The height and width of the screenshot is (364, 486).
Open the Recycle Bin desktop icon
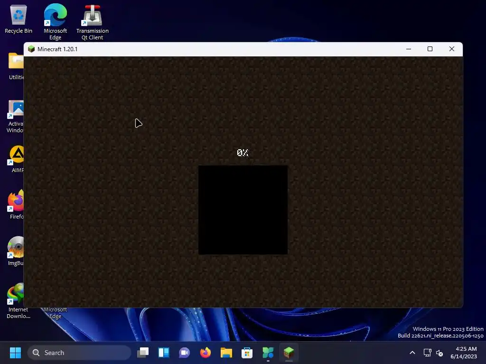tap(19, 19)
